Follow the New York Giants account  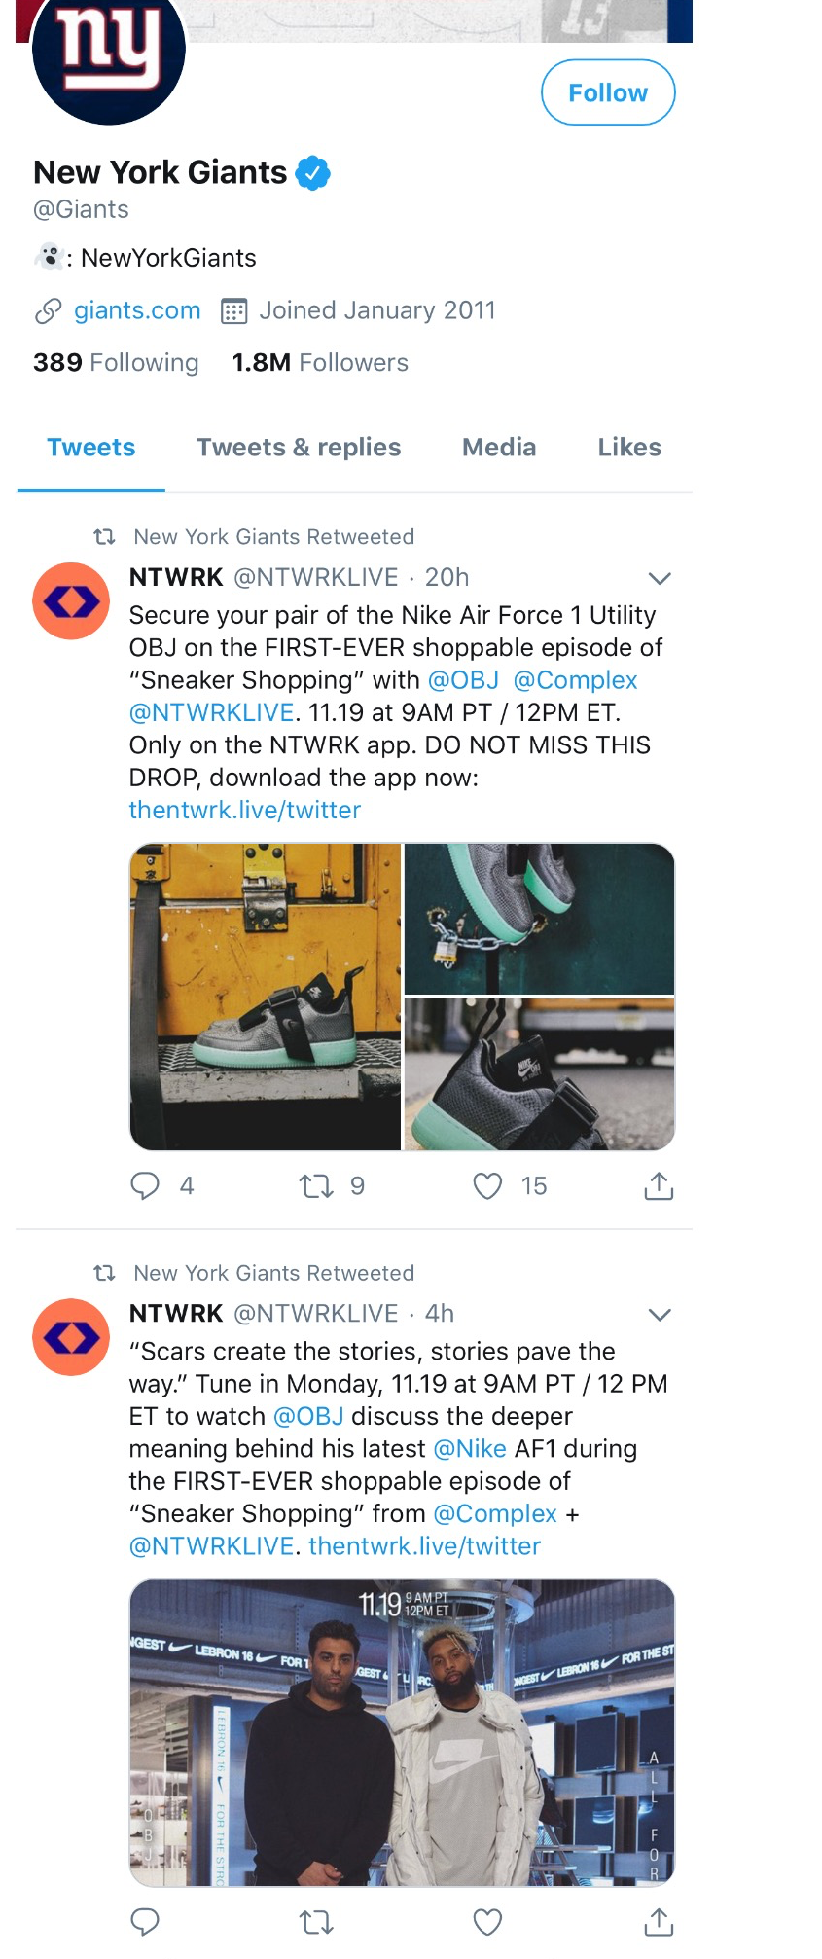(x=608, y=92)
